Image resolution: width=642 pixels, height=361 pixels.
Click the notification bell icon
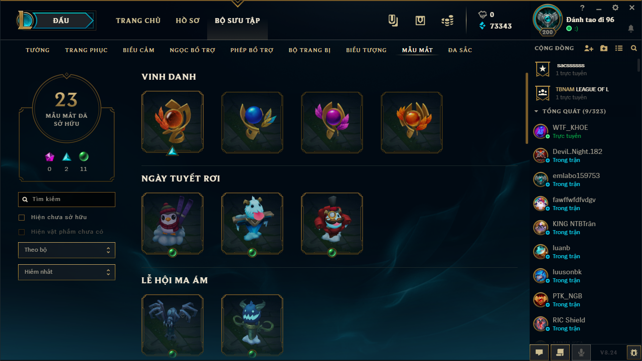(x=631, y=29)
